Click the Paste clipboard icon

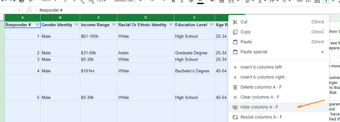[235, 42]
